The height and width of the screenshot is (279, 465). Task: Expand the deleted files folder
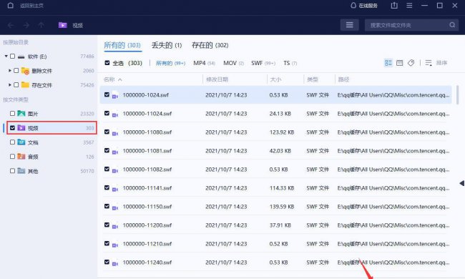coord(10,70)
